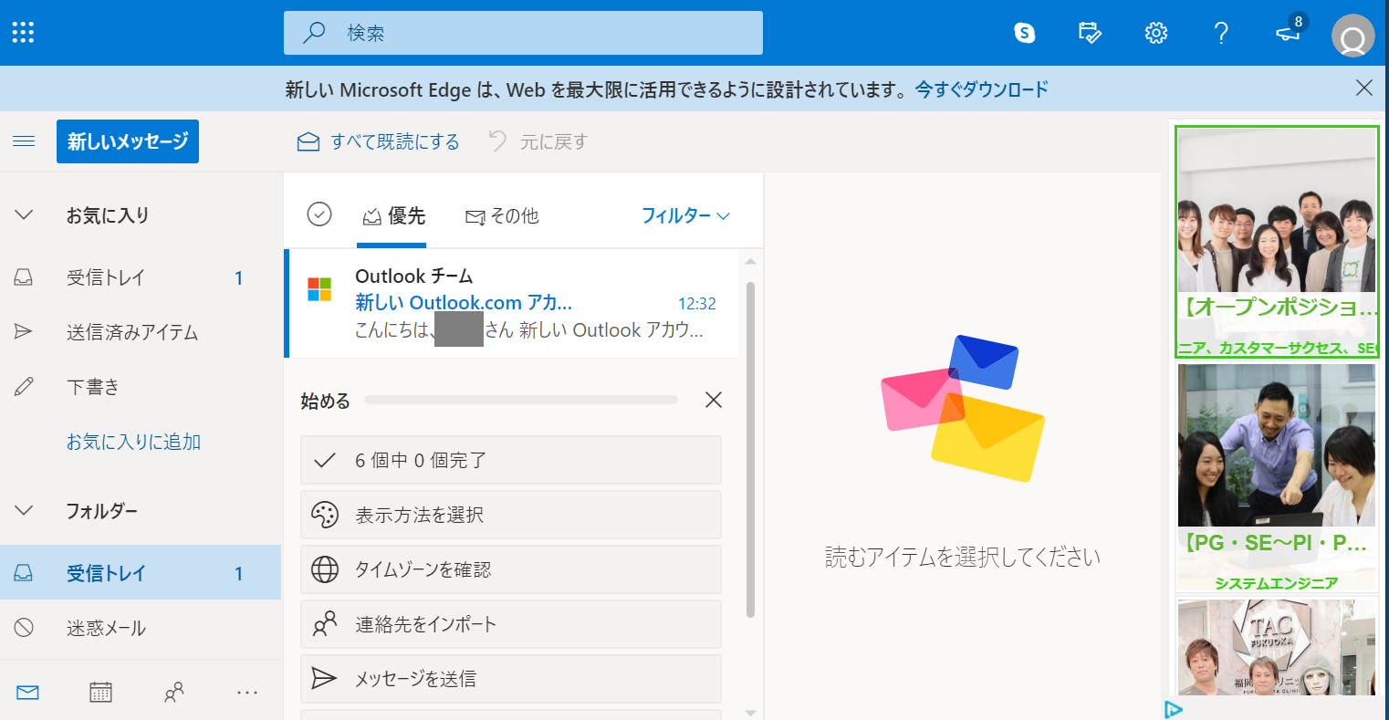The height and width of the screenshot is (720, 1389).
Task: Open Skype from the header
Action: (1025, 33)
